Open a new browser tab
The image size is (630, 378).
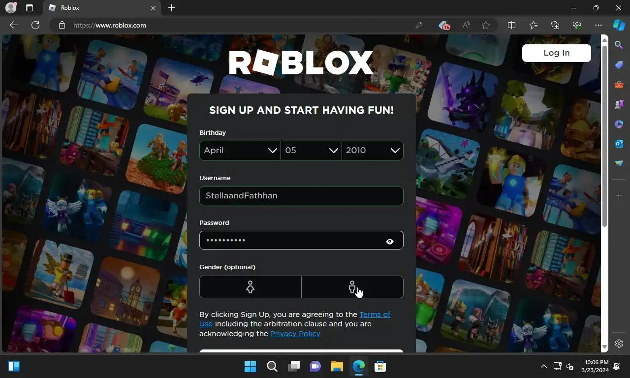[x=171, y=8]
